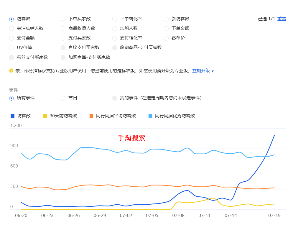Toggle the 同行同层平均访客数 orange legend swatch
This screenshot has width=293, height=225.
click(91, 116)
